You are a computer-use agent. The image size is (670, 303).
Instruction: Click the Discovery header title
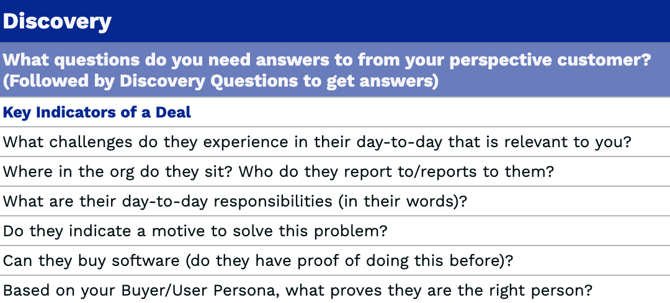pyautogui.click(x=57, y=22)
